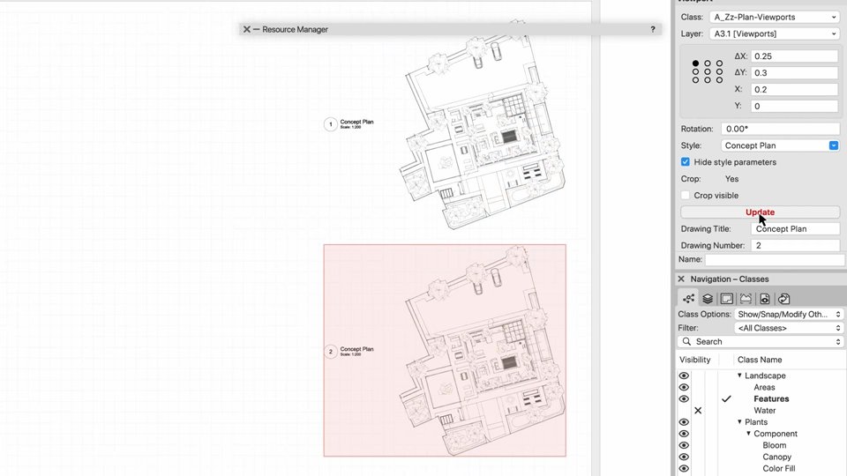Select the Color Fill class row
The height and width of the screenshot is (476, 847).
point(778,468)
